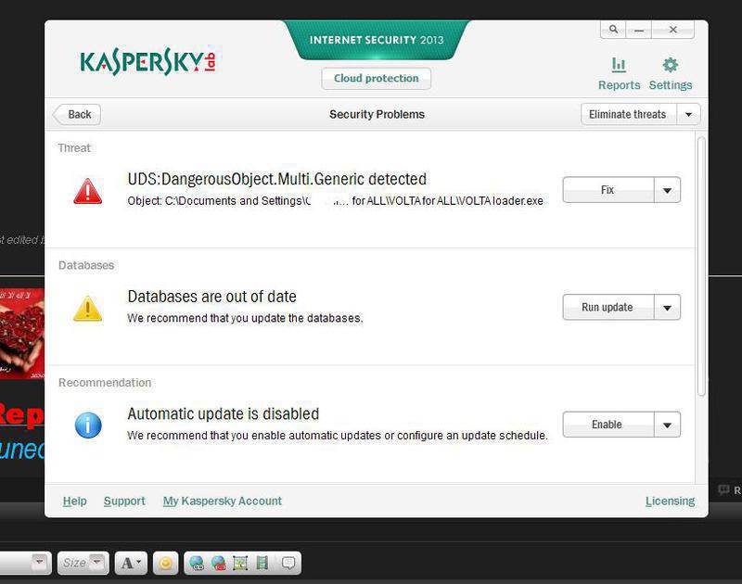742x584 pixels.
Task: Click the yellow databases warning icon
Action: (x=87, y=309)
